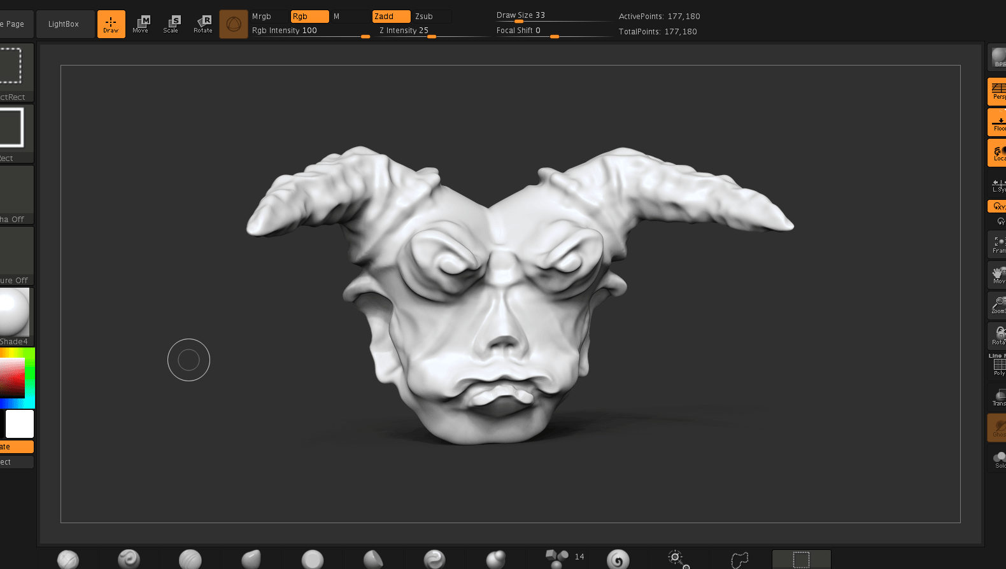Screen dimensions: 1006x569
Task: Select the lasso selection icon
Action: (740, 559)
